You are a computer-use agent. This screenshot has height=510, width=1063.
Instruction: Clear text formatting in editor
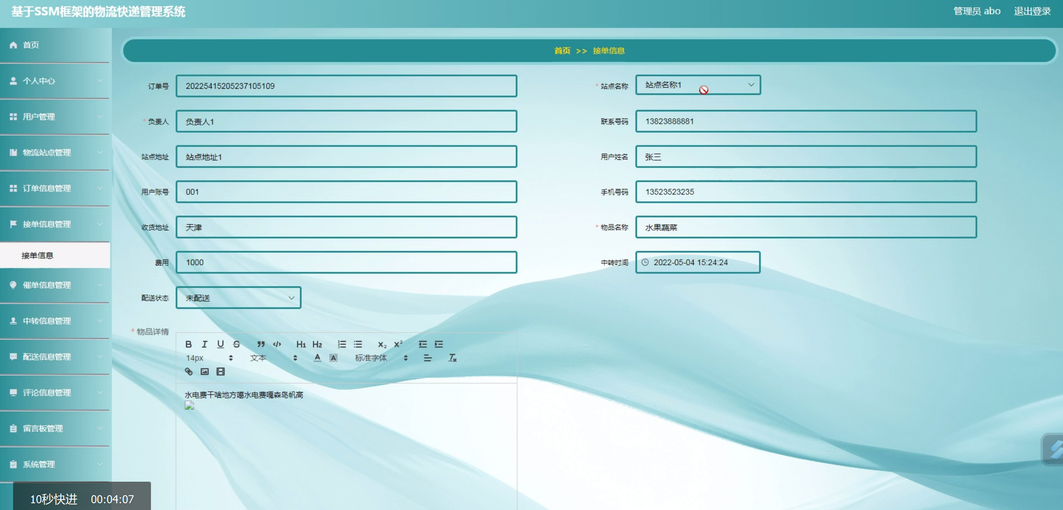(x=452, y=358)
